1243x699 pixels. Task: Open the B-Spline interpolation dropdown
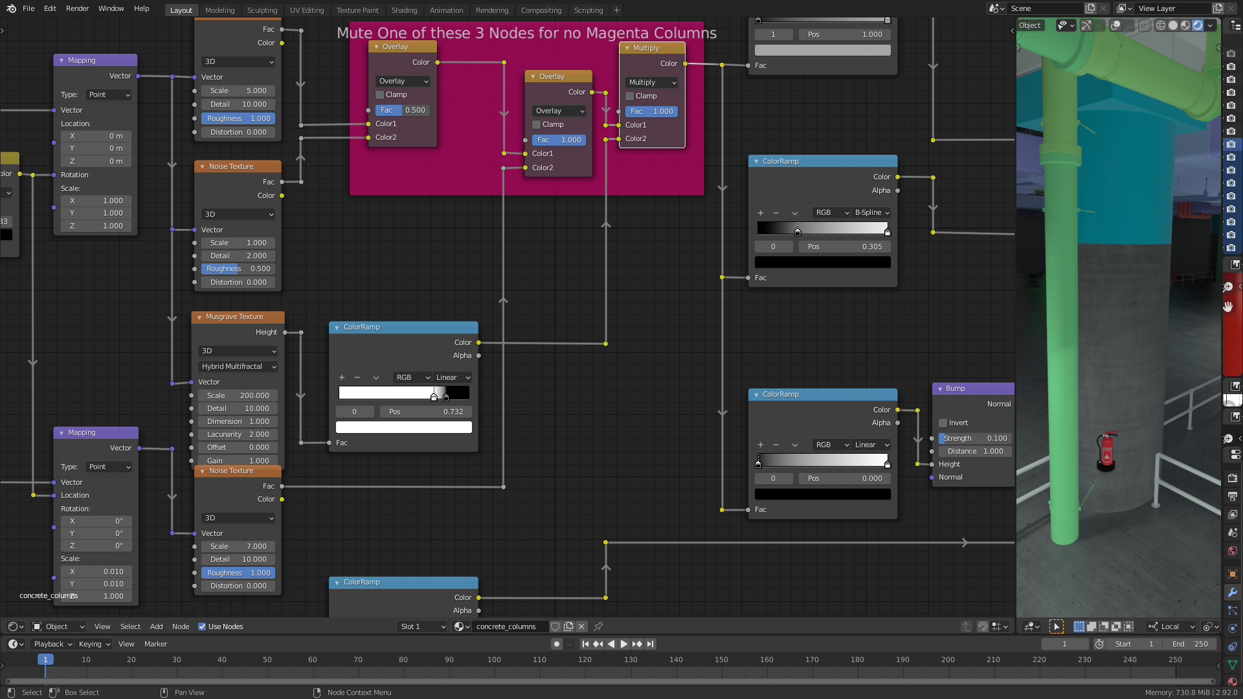[x=871, y=212]
